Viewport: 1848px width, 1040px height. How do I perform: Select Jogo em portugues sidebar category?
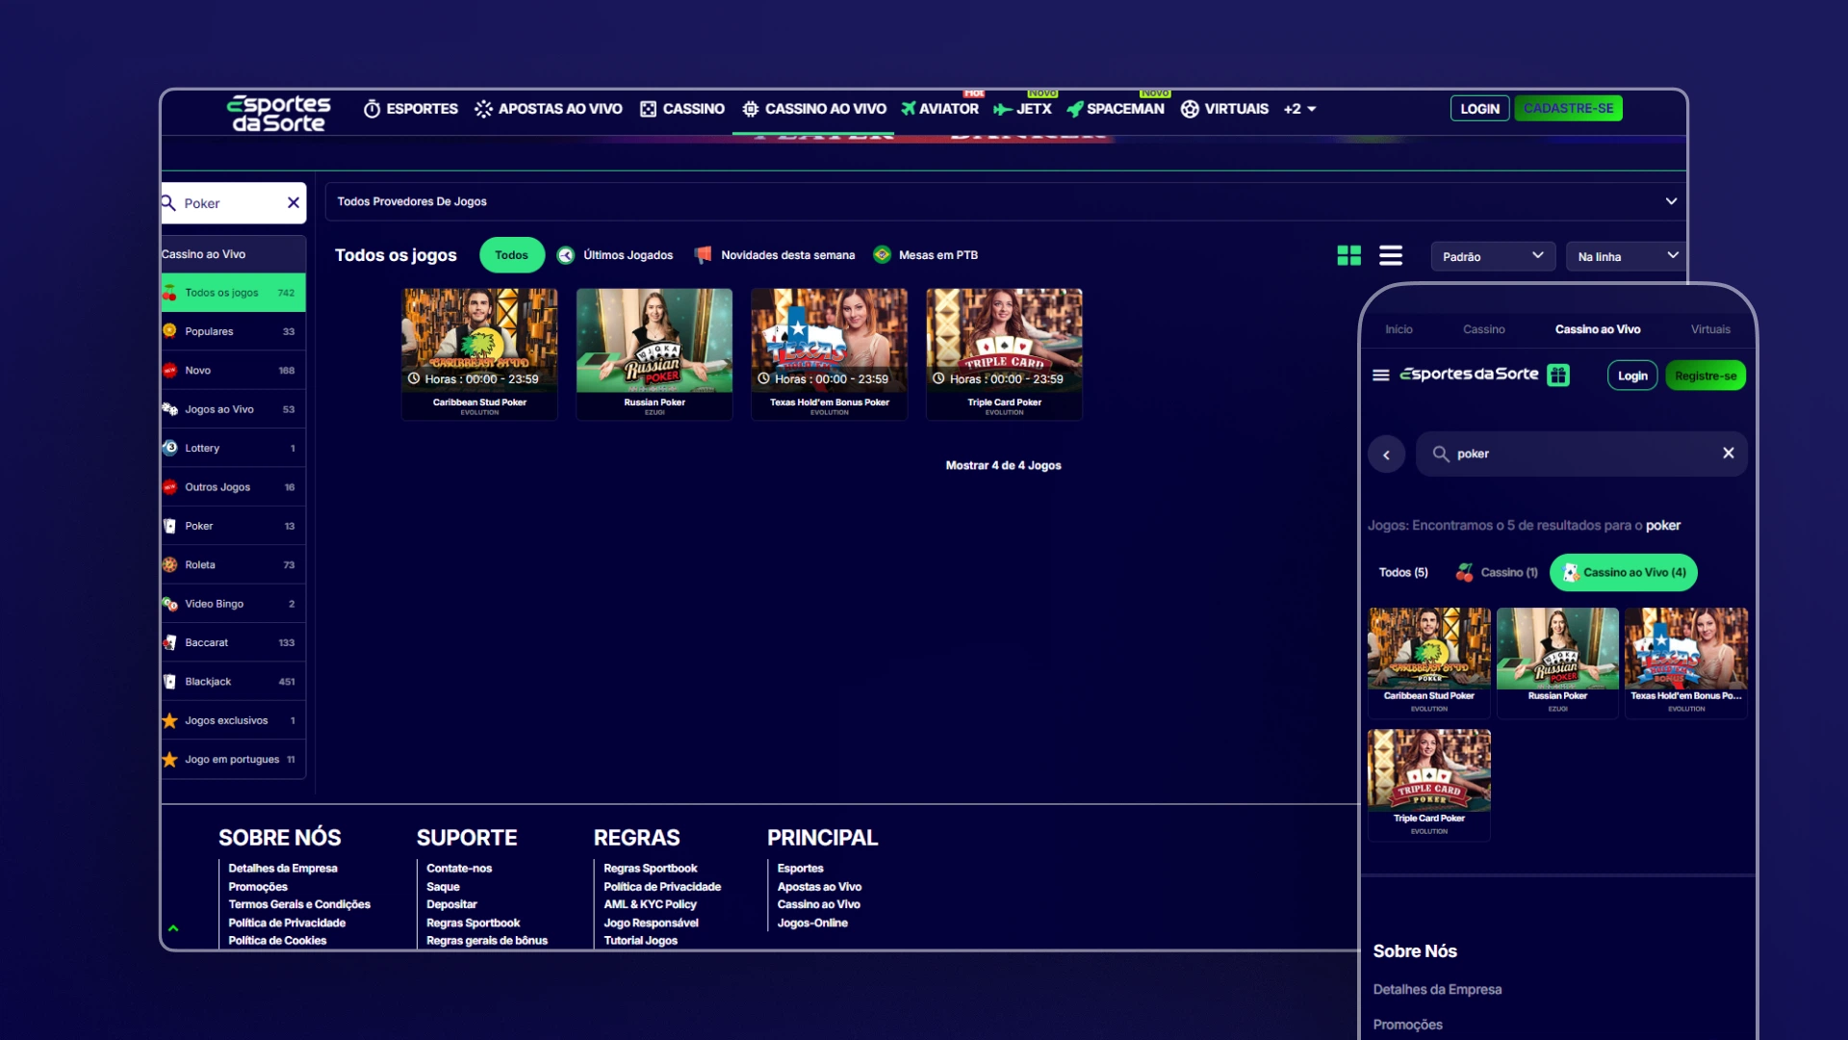(233, 760)
